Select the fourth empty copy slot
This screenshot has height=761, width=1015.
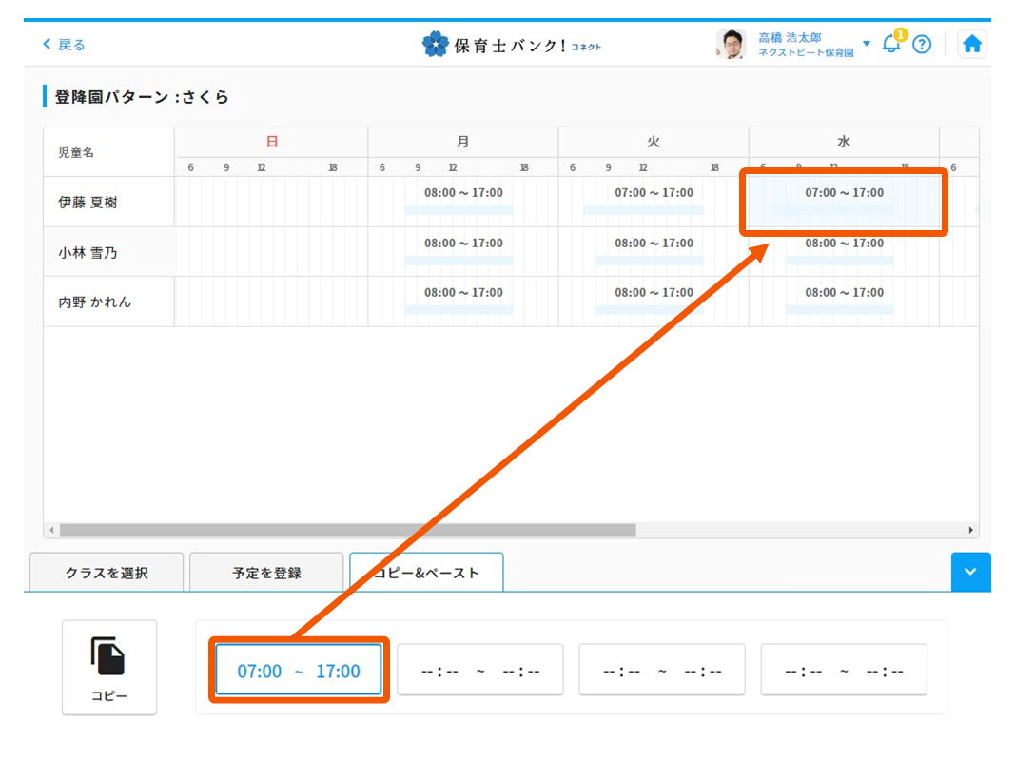tap(843, 670)
